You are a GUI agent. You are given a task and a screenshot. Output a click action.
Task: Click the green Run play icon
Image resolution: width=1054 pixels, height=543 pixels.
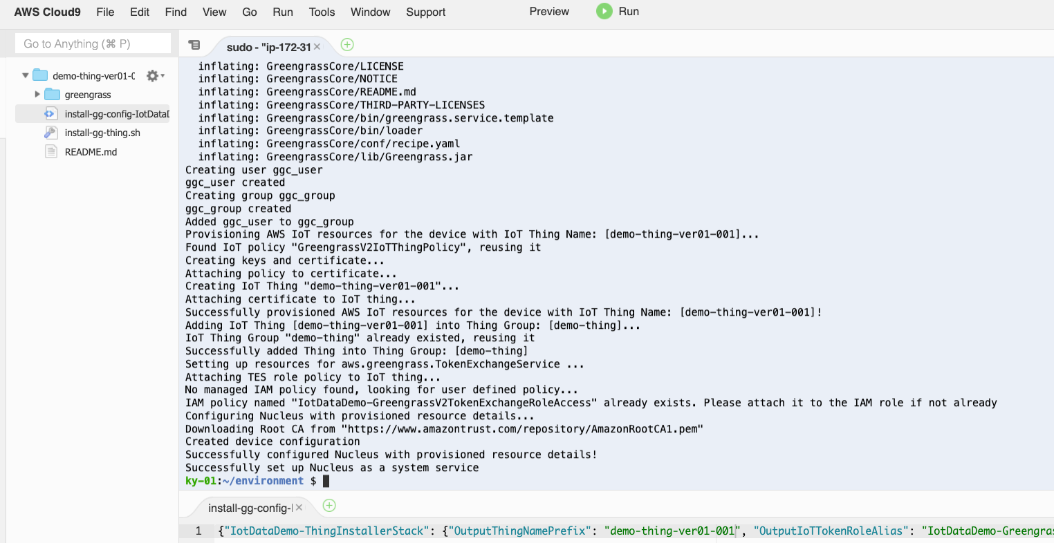click(x=604, y=11)
